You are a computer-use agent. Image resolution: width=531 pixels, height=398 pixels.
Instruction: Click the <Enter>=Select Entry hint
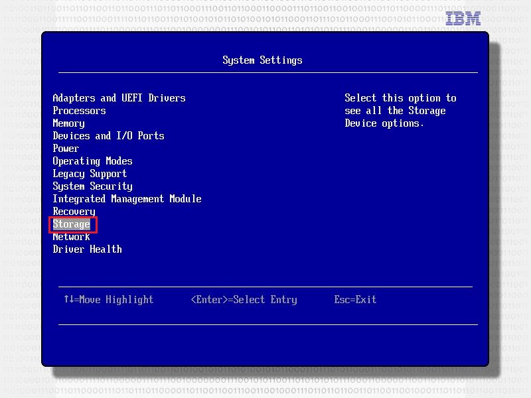point(244,300)
